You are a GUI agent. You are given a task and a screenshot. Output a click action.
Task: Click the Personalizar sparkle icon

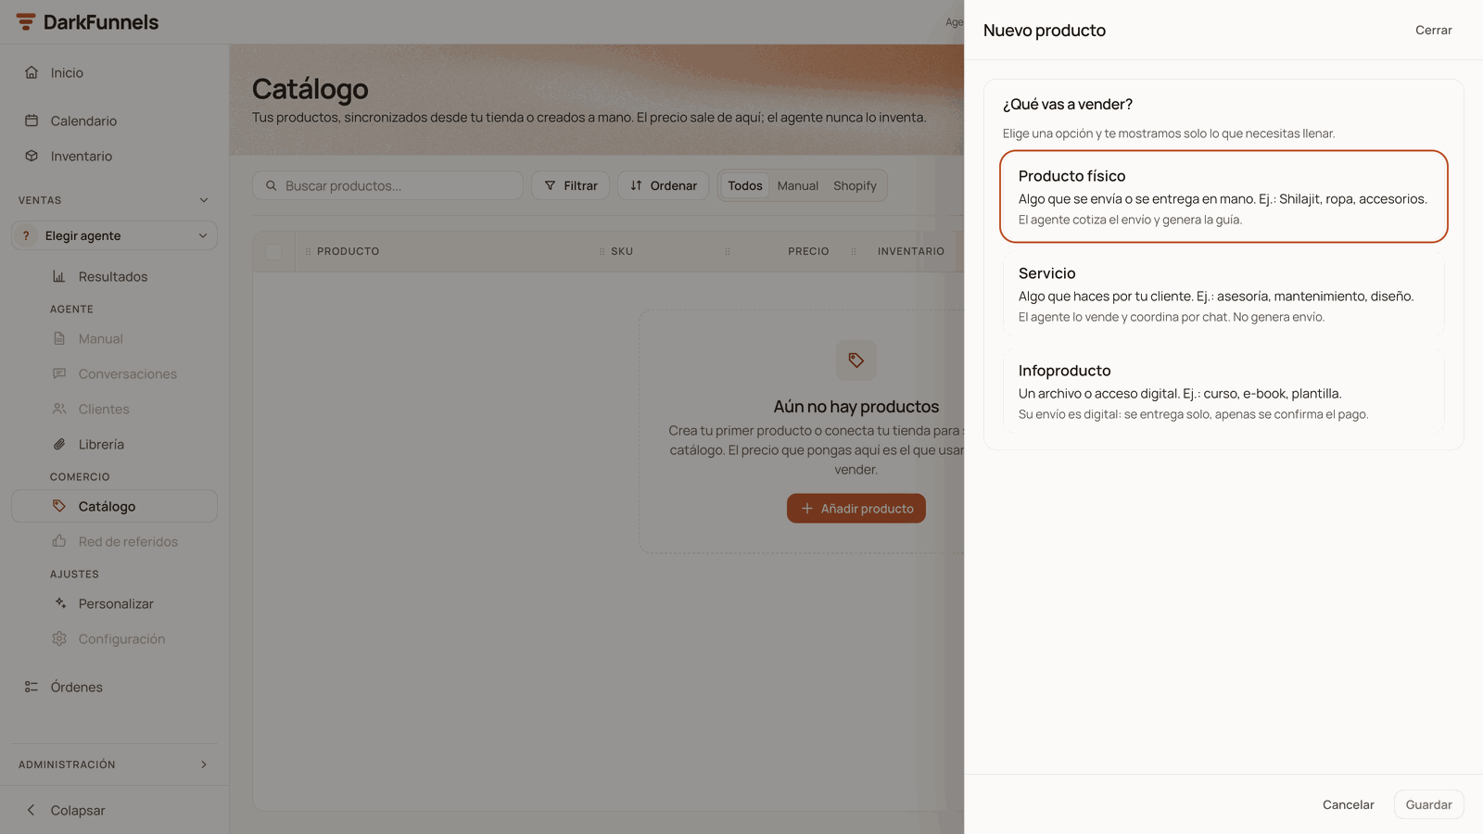(x=59, y=603)
